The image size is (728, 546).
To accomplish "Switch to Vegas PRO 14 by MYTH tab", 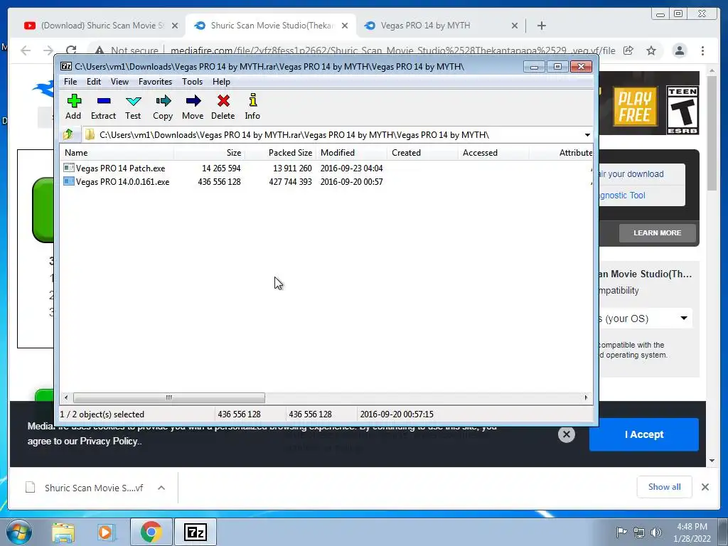I will (x=425, y=26).
